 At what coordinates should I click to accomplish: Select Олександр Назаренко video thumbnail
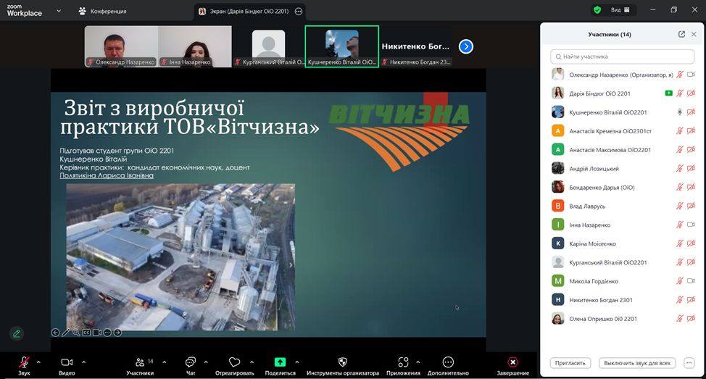click(121, 46)
